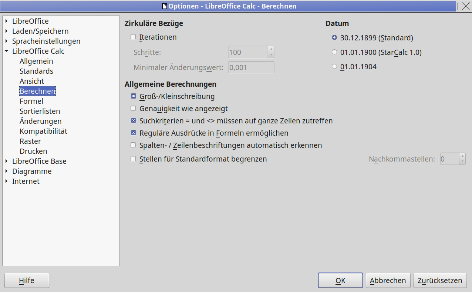The image size is (472, 292).
Task: Open the Allgemein page under Calc
Action: click(36, 61)
